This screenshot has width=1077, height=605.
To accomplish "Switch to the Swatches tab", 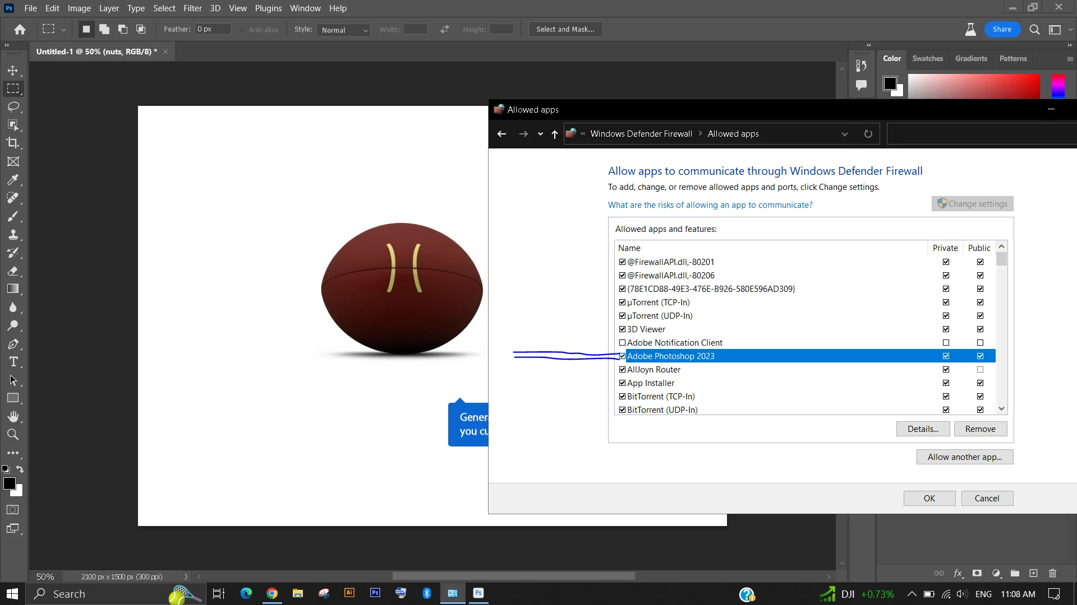I will click(x=927, y=58).
